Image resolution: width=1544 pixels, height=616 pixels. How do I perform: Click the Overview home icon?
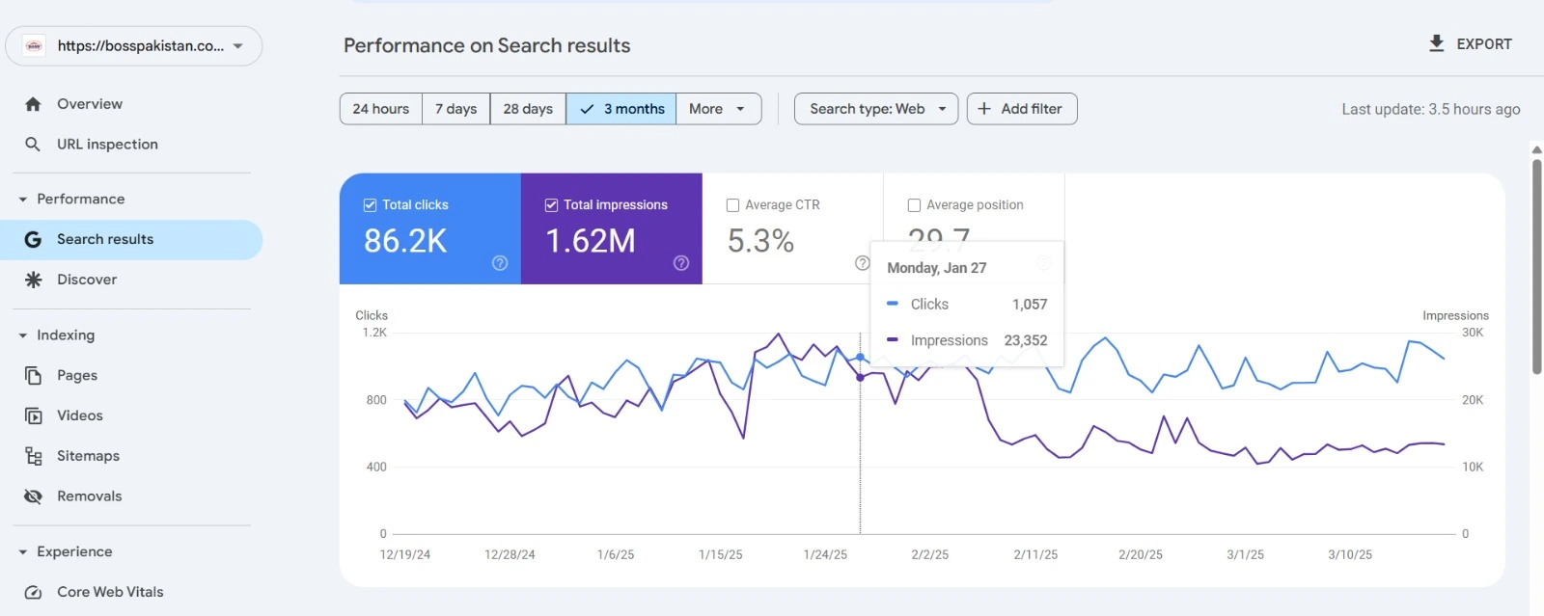click(x=33, y=104)
